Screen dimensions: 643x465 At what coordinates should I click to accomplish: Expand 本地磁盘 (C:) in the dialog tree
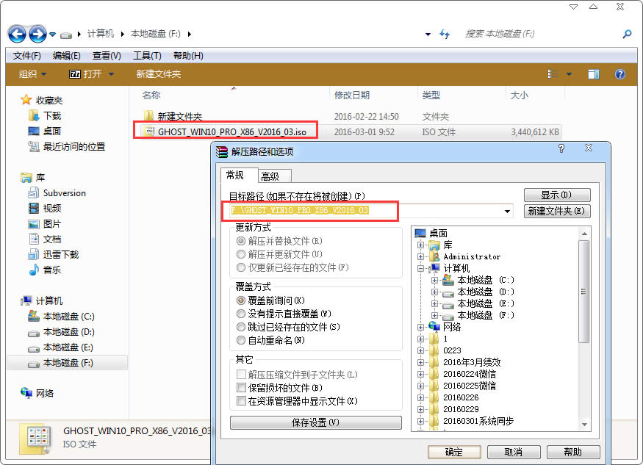434,280
